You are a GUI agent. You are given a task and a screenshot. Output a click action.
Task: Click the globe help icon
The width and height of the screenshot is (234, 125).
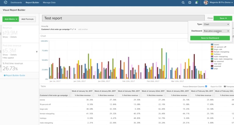click(190, 2)
